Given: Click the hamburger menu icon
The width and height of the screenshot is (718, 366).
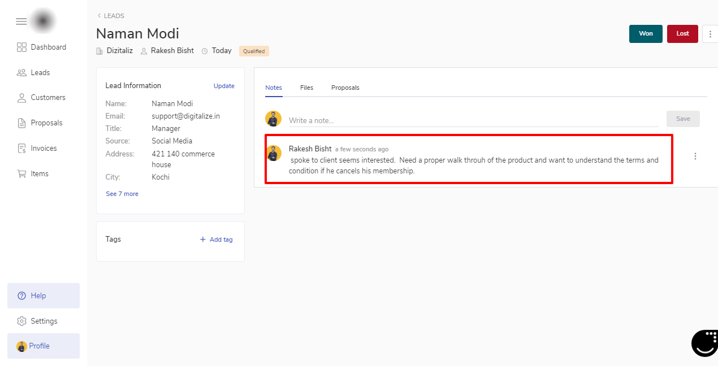Looking at the screenshot, I should (x=21, y=21).
